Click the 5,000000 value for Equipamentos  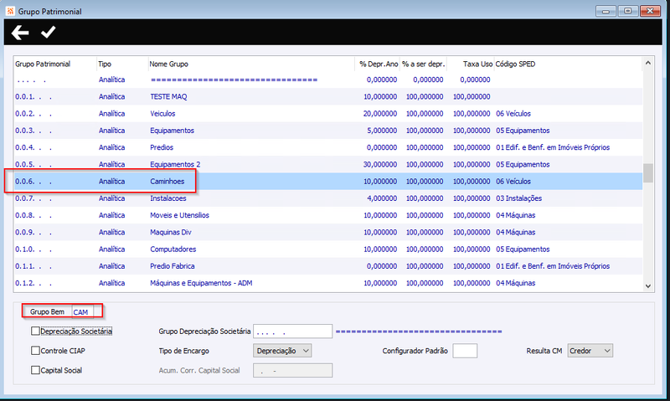point(382,131)
